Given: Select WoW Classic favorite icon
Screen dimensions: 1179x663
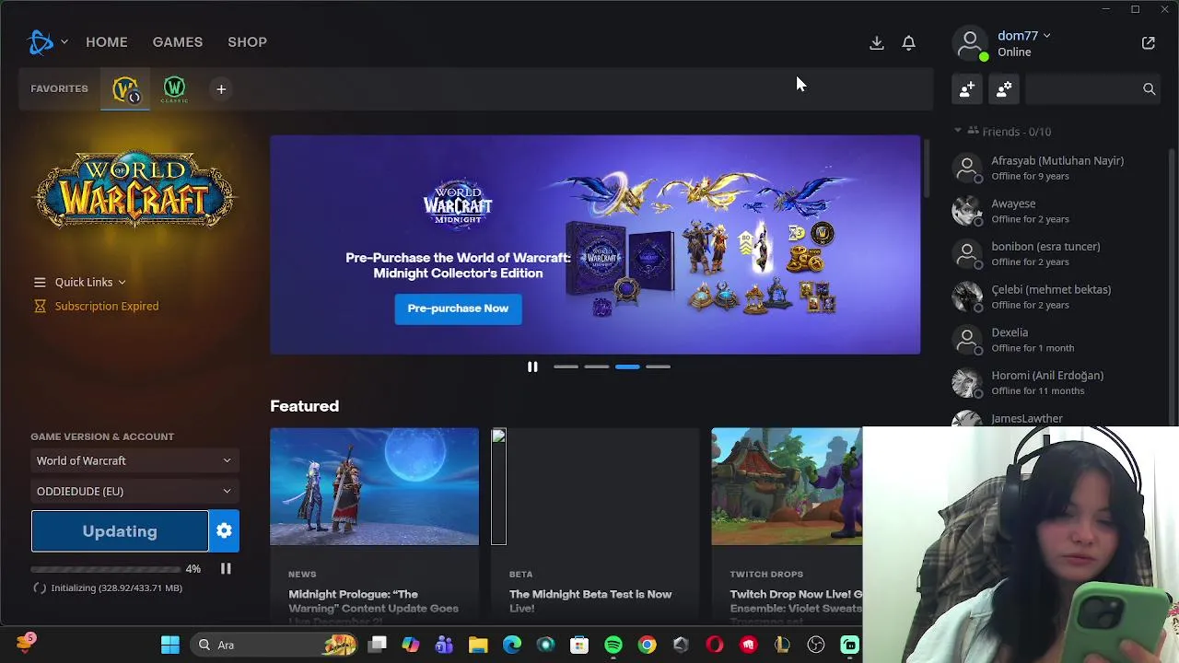Looking at the screenshot, I should pyautogui.click(x=174, y=89).
